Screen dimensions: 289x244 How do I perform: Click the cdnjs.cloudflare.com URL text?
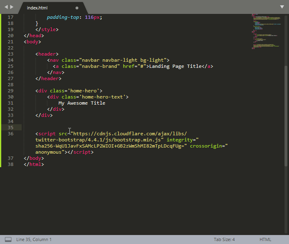pyautogui.click(x=130, y=134)
